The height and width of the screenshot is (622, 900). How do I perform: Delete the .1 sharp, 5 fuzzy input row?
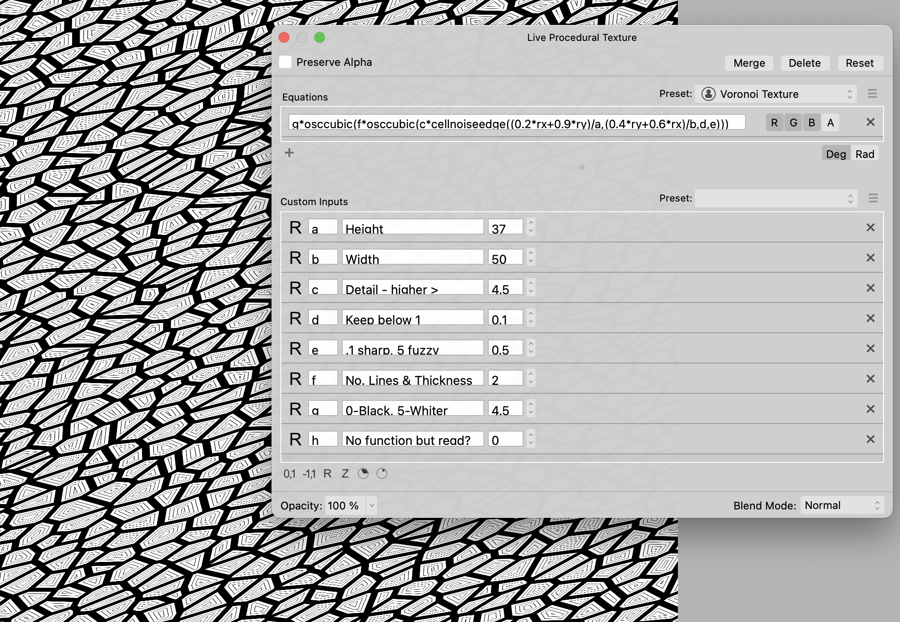click(x=871, y=348)
